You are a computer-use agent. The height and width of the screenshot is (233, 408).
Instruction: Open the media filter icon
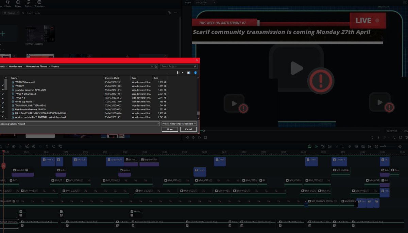(170, 13)
